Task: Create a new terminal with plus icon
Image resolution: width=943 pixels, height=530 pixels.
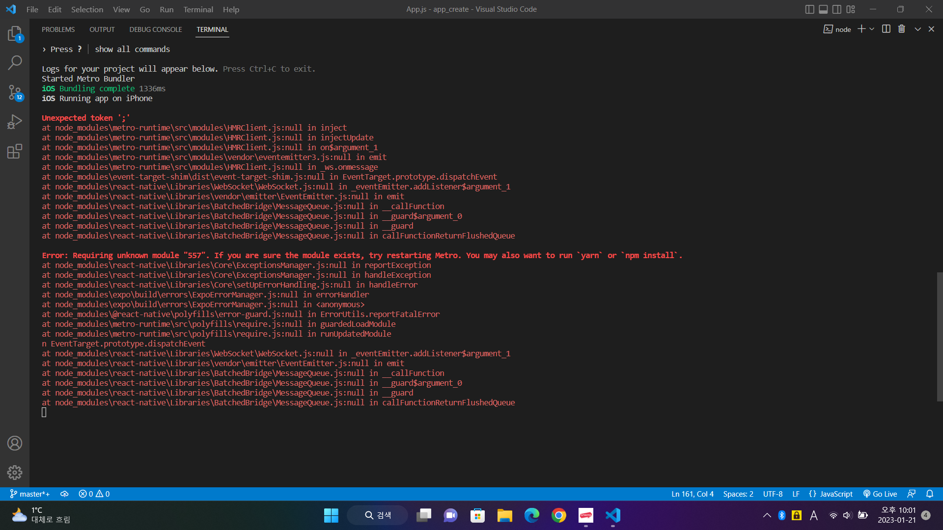Action: pyautogui.click(x=861, y=29)
